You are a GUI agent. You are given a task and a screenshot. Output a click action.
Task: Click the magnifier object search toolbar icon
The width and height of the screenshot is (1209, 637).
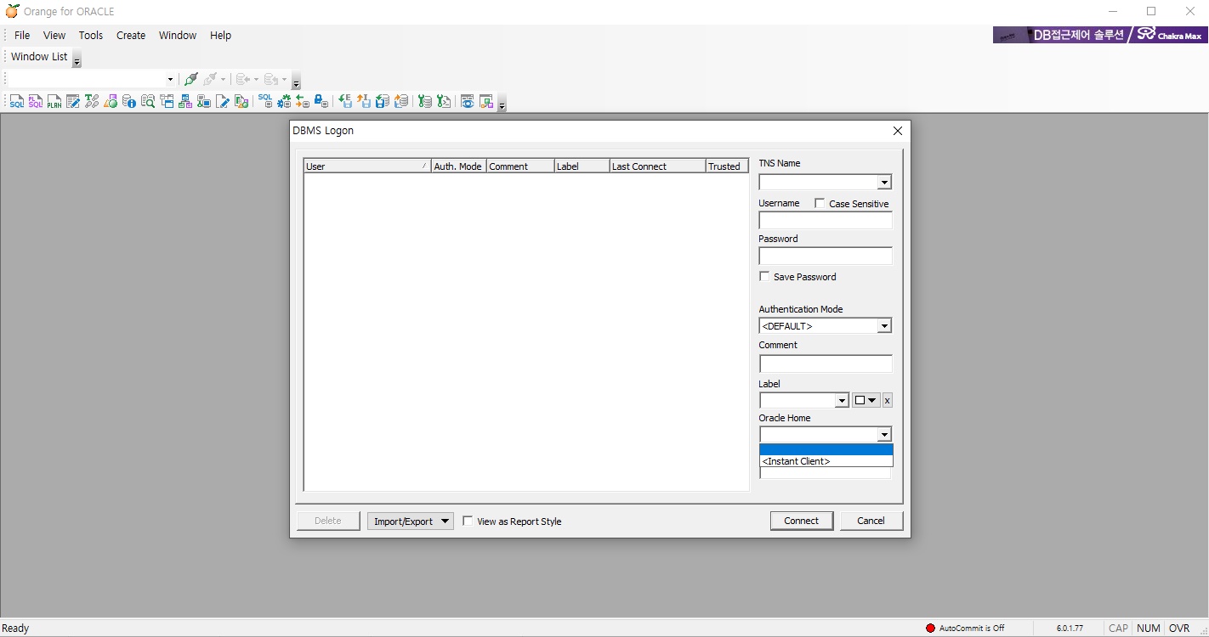pos(148,102)
